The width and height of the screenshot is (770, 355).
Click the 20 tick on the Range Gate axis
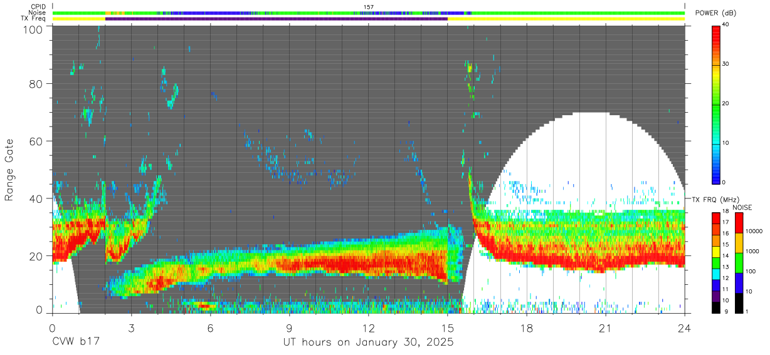[36, 256]
